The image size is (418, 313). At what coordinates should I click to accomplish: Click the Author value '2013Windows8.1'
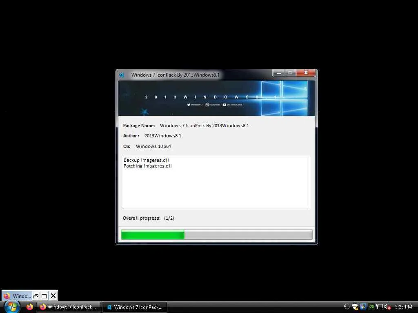(x=162, y=136)
